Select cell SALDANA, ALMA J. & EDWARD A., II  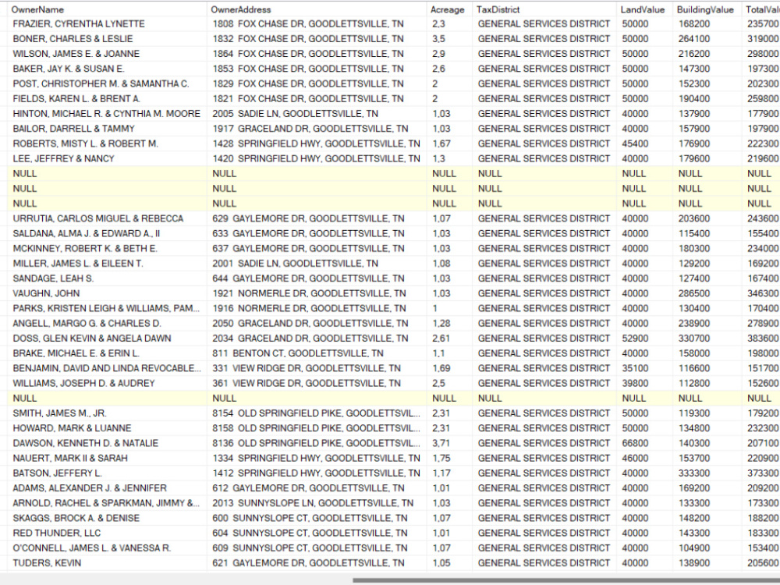[x=107, y=233]
